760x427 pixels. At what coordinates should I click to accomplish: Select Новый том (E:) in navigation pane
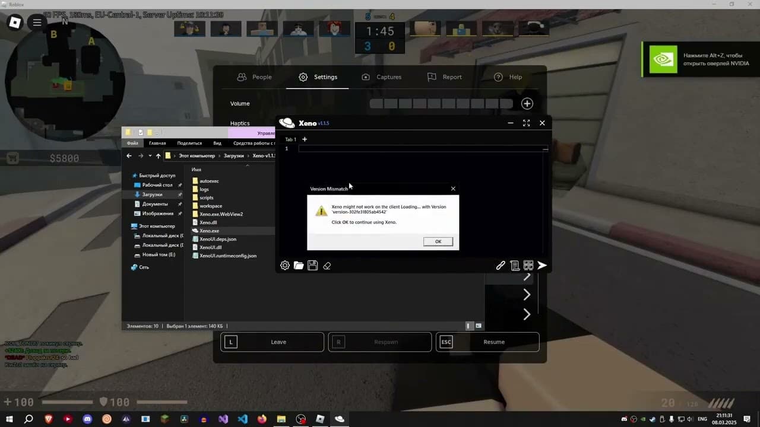(x=155, y=254)
